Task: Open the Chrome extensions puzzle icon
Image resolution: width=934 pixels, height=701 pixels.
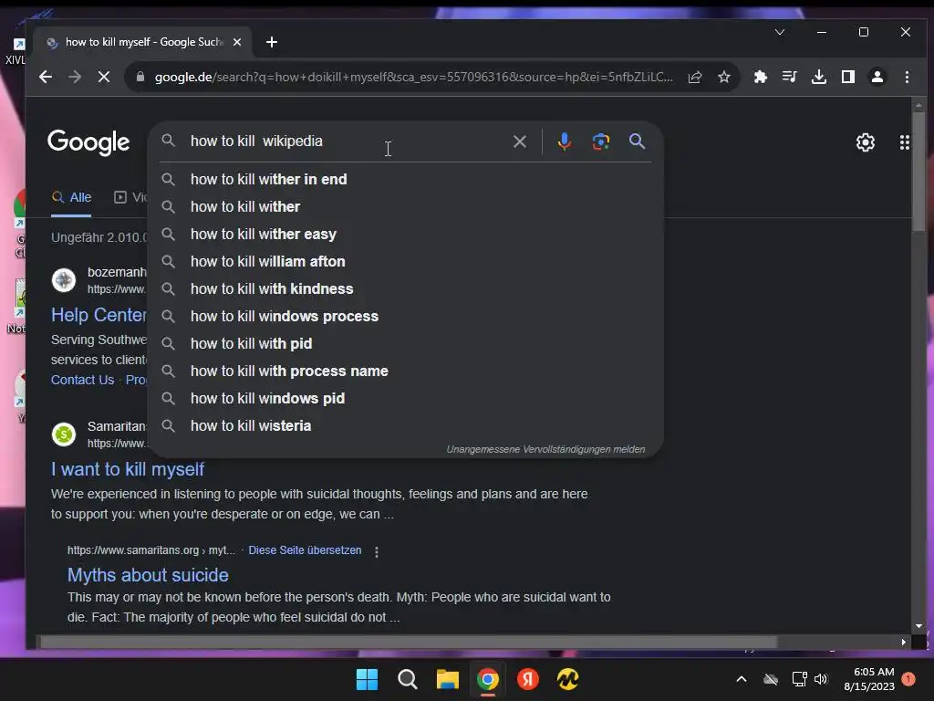Action: point(760,77)
